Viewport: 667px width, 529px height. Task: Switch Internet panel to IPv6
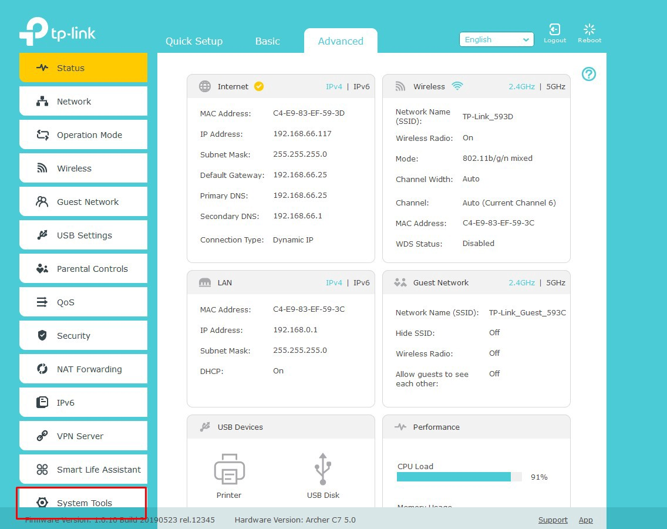[362, 87]
